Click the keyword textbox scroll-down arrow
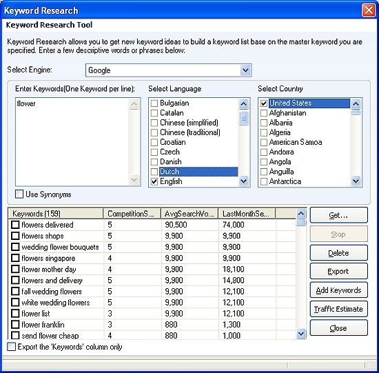The width and height of the screenshot is (379, 373). click(134, 180)
